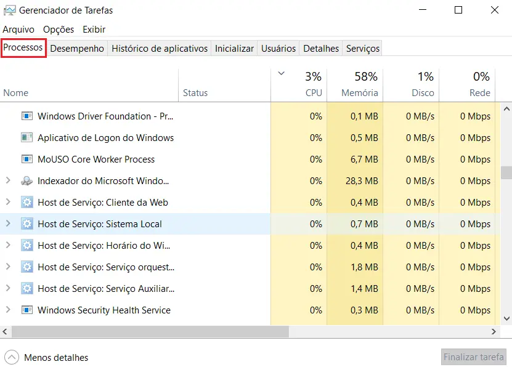512x367 pixels.
Task: Click the gear icon for Host de Serviço: Cliente da Web
Action: pyautogui.click(x=26, y=202)
